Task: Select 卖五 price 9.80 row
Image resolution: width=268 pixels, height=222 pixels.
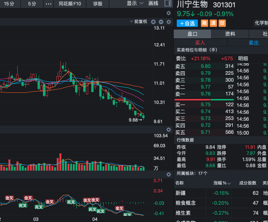Action: pos(204,66)
